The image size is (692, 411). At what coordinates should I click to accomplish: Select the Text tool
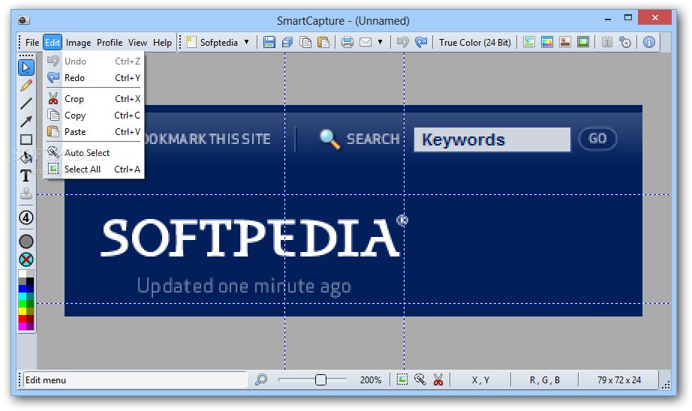pos(26,175)
